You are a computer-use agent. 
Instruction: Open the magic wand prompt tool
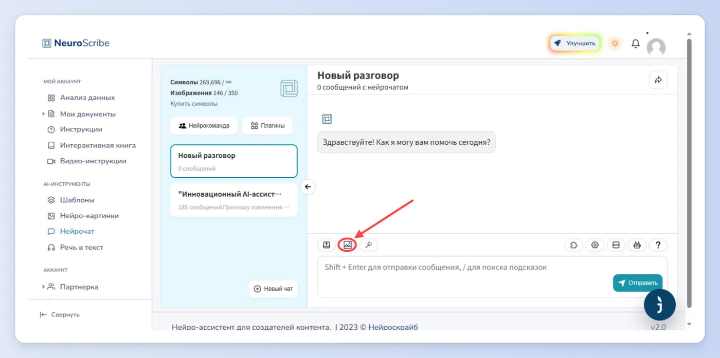point(368,245)
